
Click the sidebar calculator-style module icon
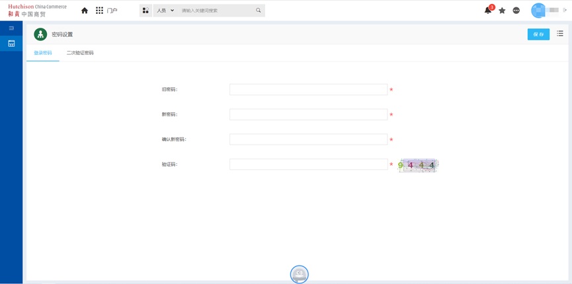click(11, 44)
